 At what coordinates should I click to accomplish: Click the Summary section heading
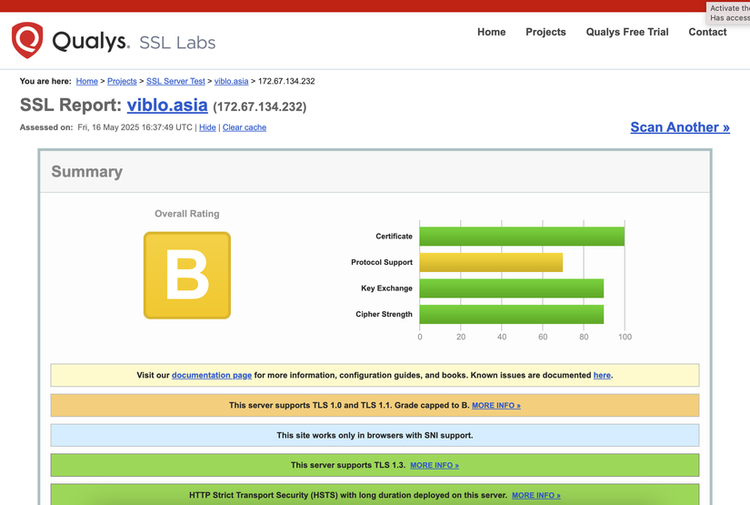click(x=87, y=171)
